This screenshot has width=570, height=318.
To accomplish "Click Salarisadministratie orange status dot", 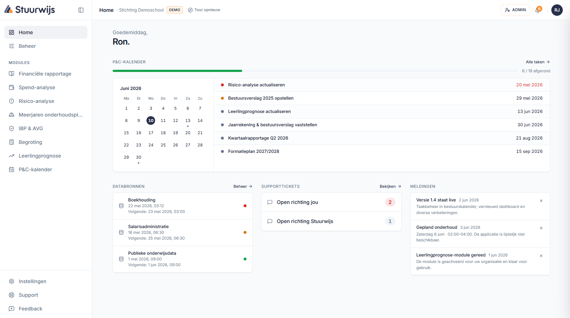I will click(x=245, y=232).
